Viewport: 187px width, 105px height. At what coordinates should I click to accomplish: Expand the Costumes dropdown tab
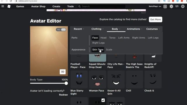pyautogui.click(x=153, y=29)
